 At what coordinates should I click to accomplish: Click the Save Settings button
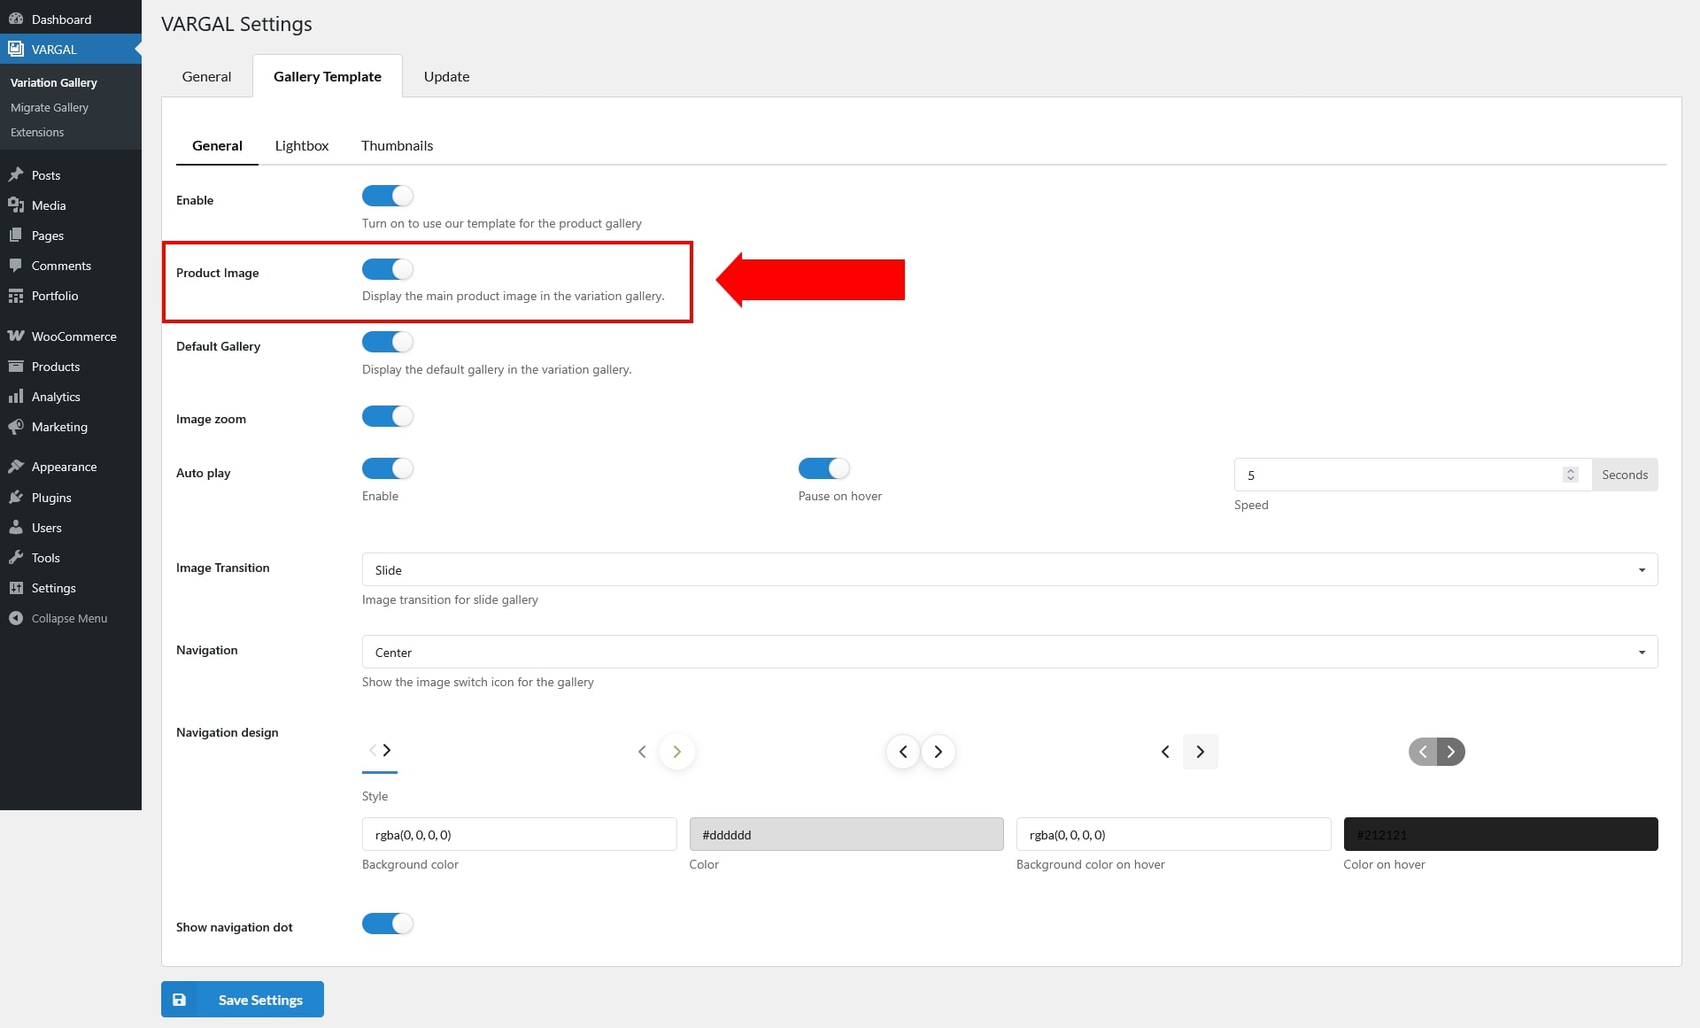tap(243, 1000)
